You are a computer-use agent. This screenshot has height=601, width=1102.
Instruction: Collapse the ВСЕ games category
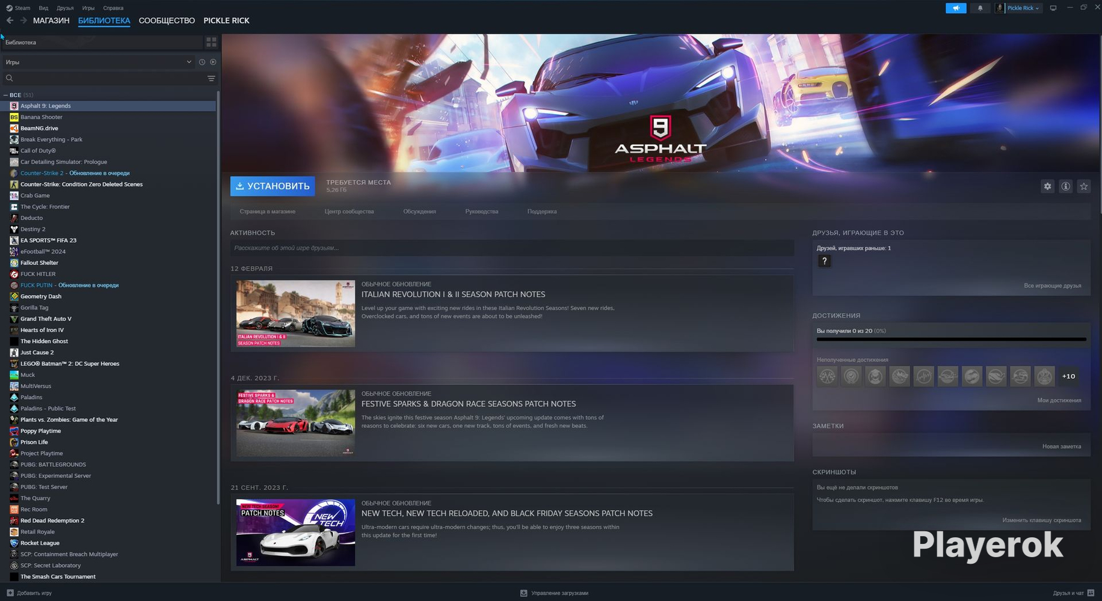5,95
